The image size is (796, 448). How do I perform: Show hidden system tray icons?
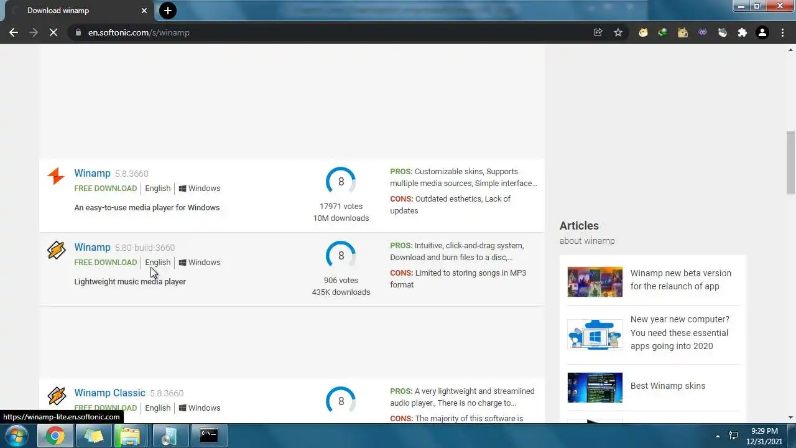(x=718, y=436)
